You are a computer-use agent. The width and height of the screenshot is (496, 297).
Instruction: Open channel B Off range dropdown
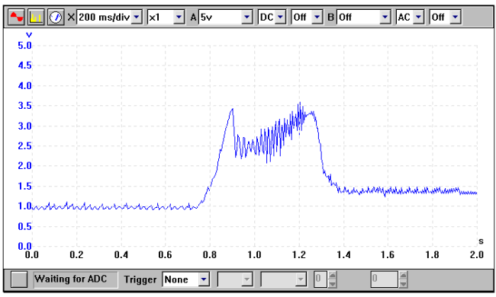click(385, 17)
